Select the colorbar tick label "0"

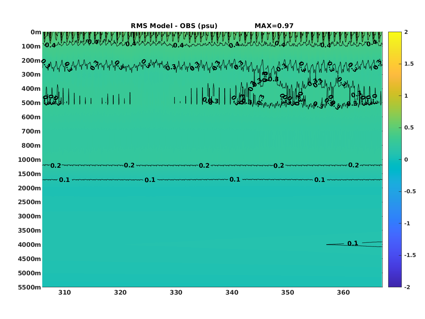406,160
